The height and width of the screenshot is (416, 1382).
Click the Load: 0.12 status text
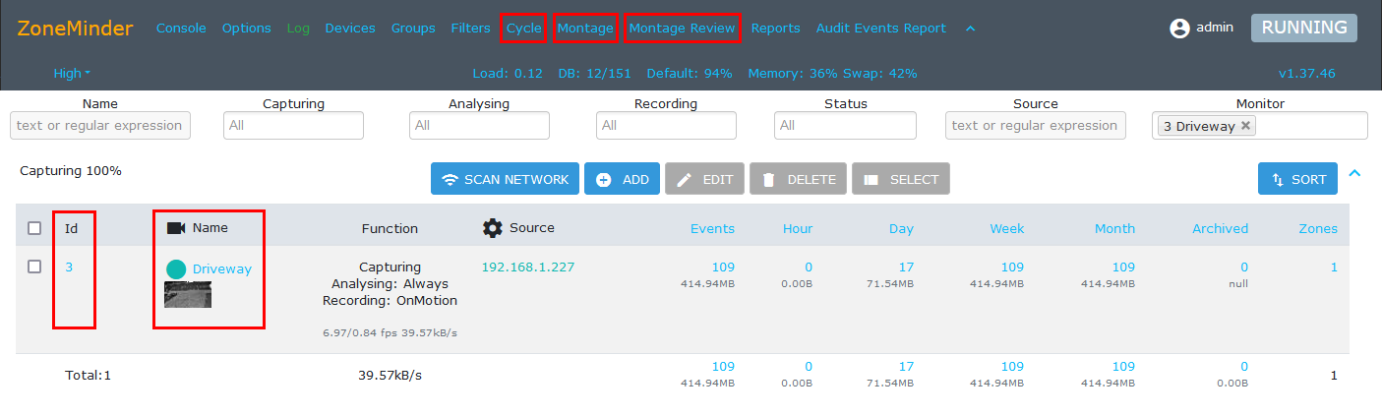tap(508, 73)
